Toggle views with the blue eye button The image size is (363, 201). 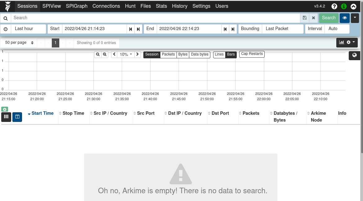tap(344, 18)
